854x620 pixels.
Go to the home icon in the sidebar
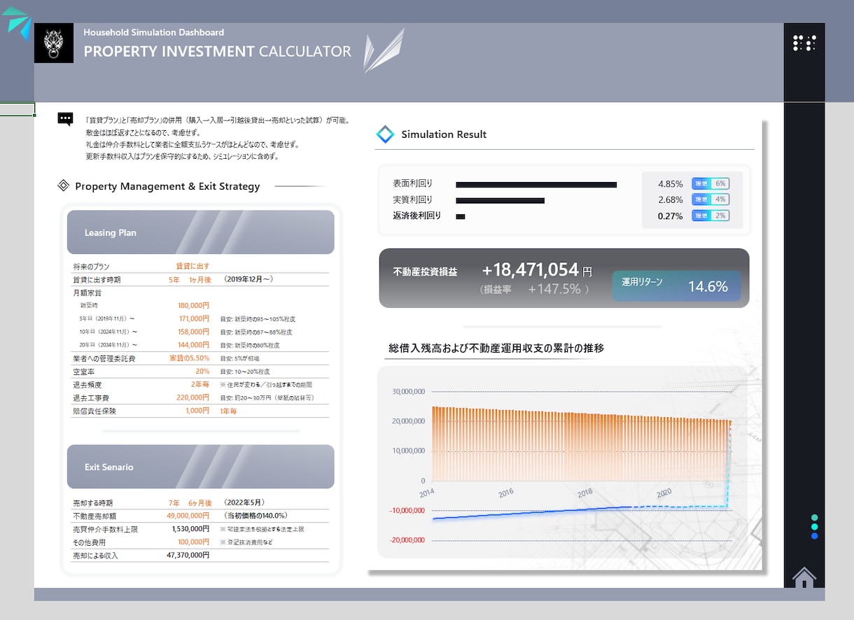804,577
